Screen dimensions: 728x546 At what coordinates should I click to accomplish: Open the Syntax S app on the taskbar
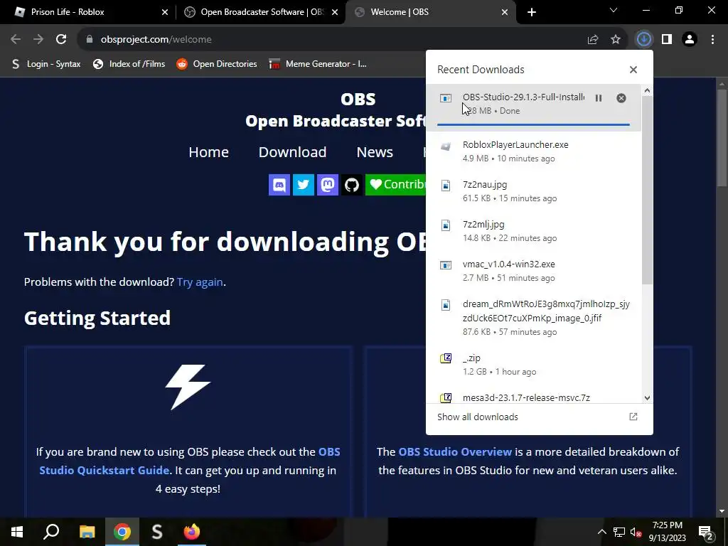click(157, 532)
